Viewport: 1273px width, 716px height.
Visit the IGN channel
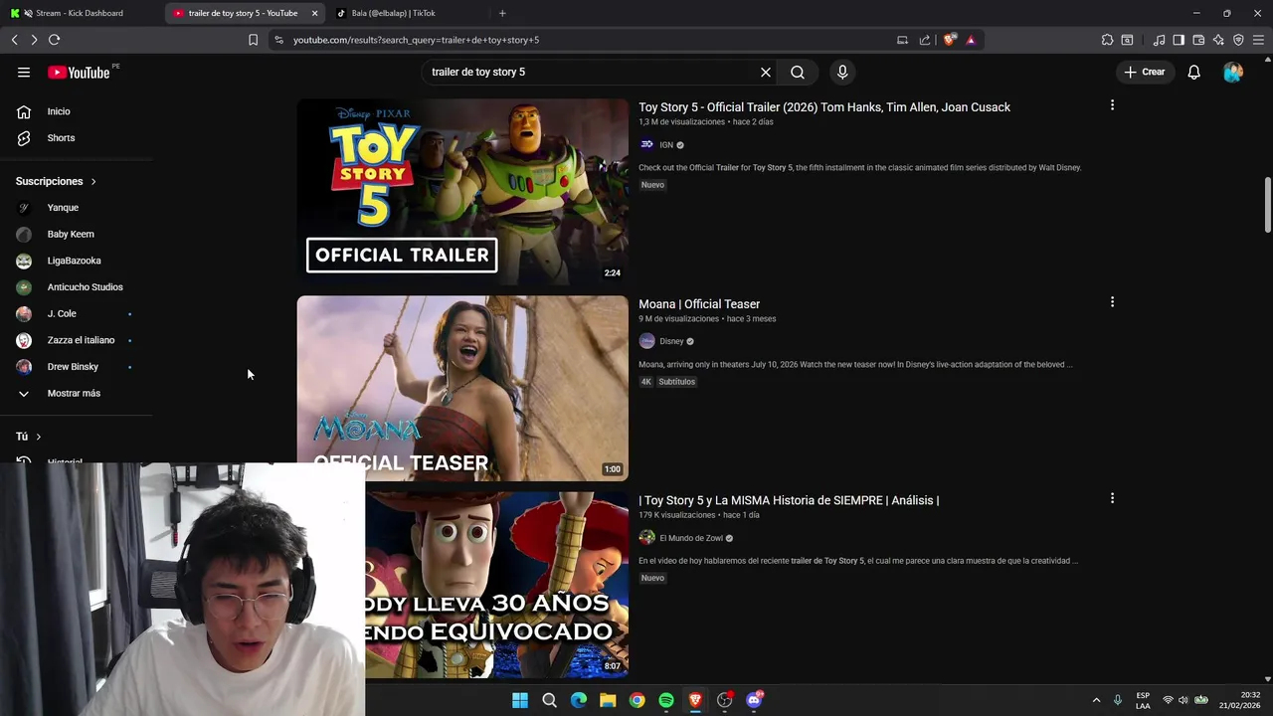[x=666, y=145]
